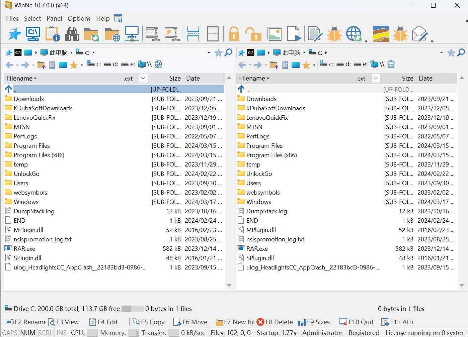Expand the toolbar overflow arrow after envelope icon

432,41
